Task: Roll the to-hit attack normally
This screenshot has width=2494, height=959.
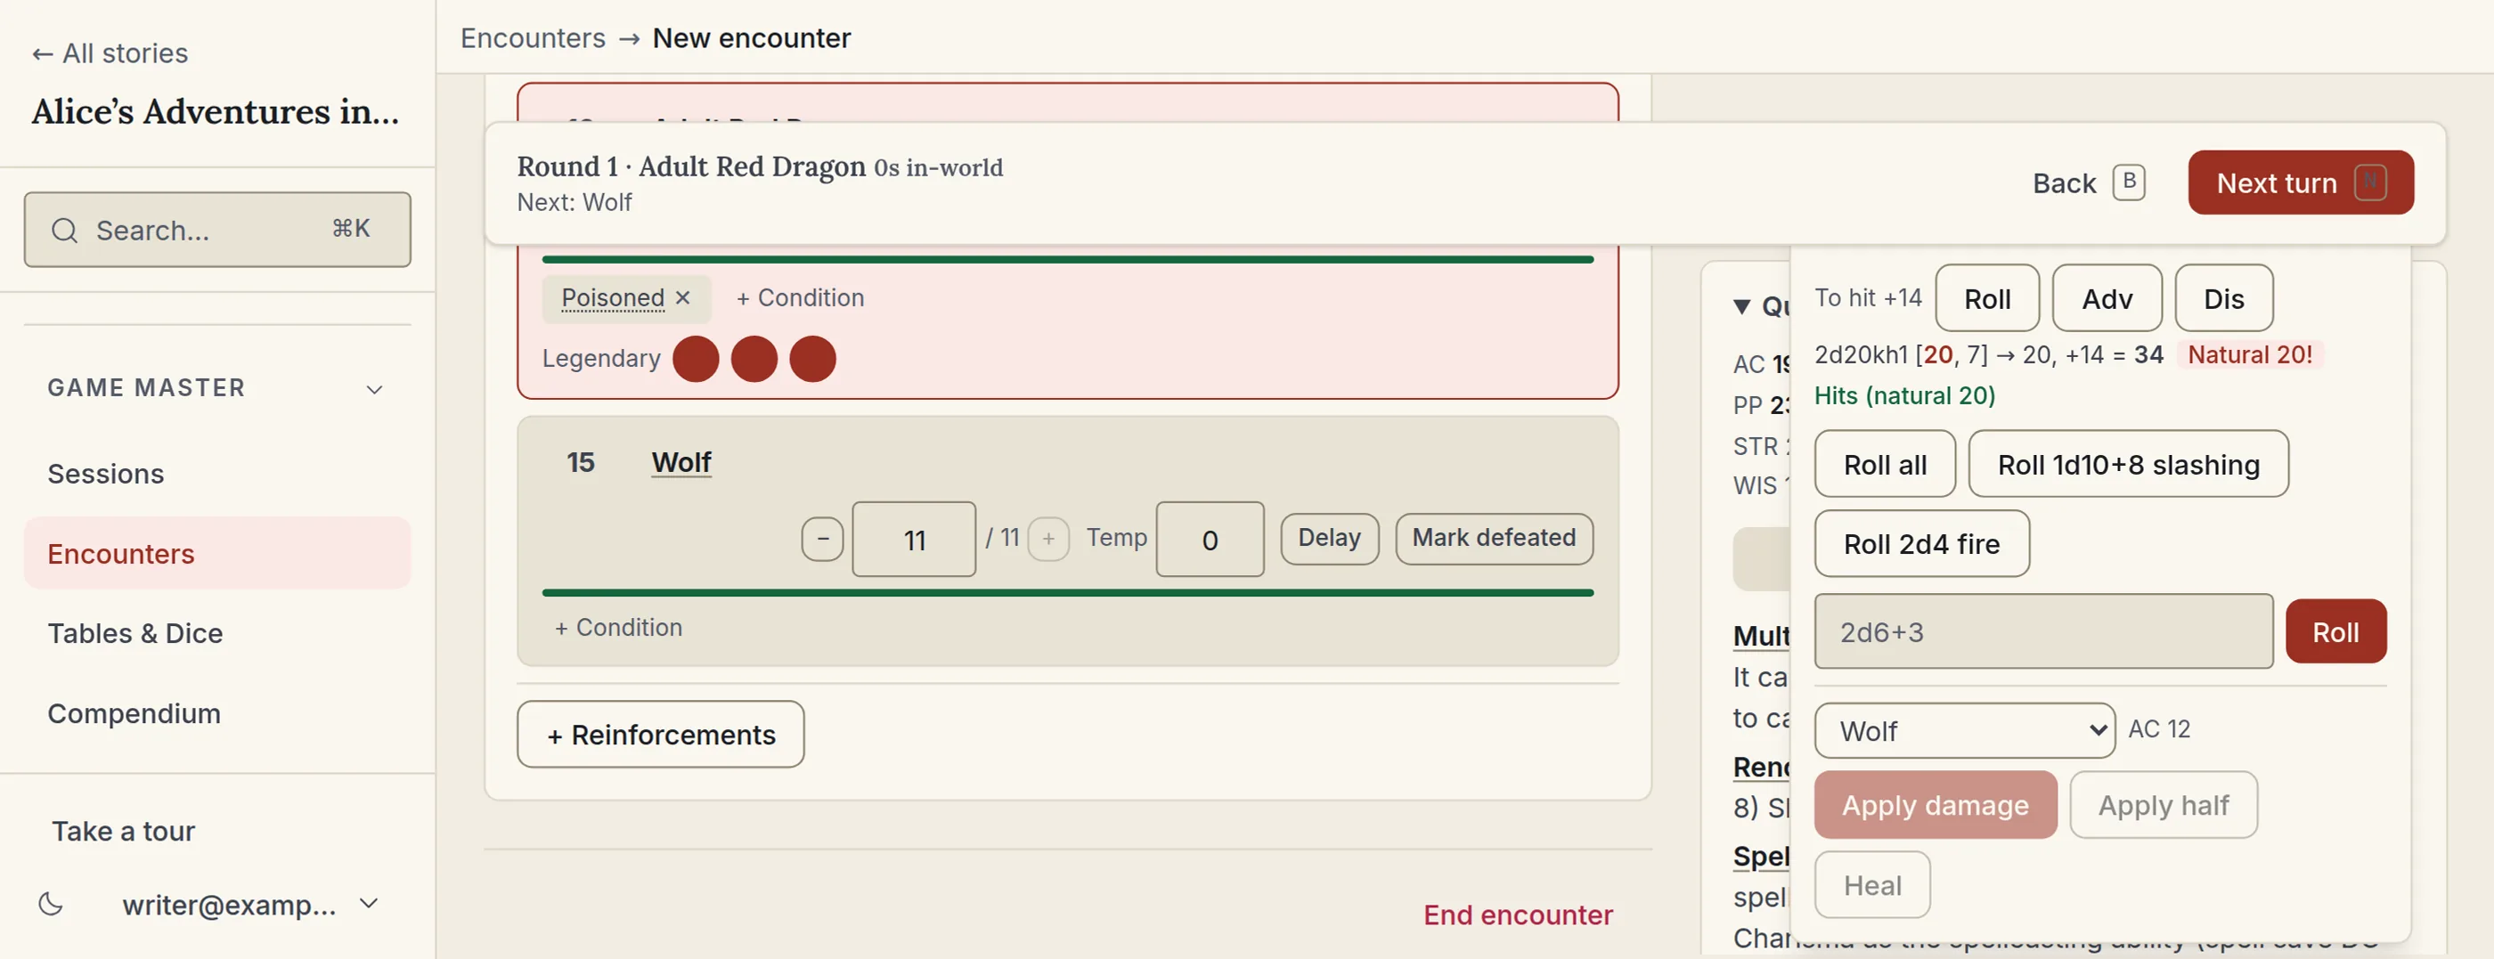Action: click(x=1986, y=298)
